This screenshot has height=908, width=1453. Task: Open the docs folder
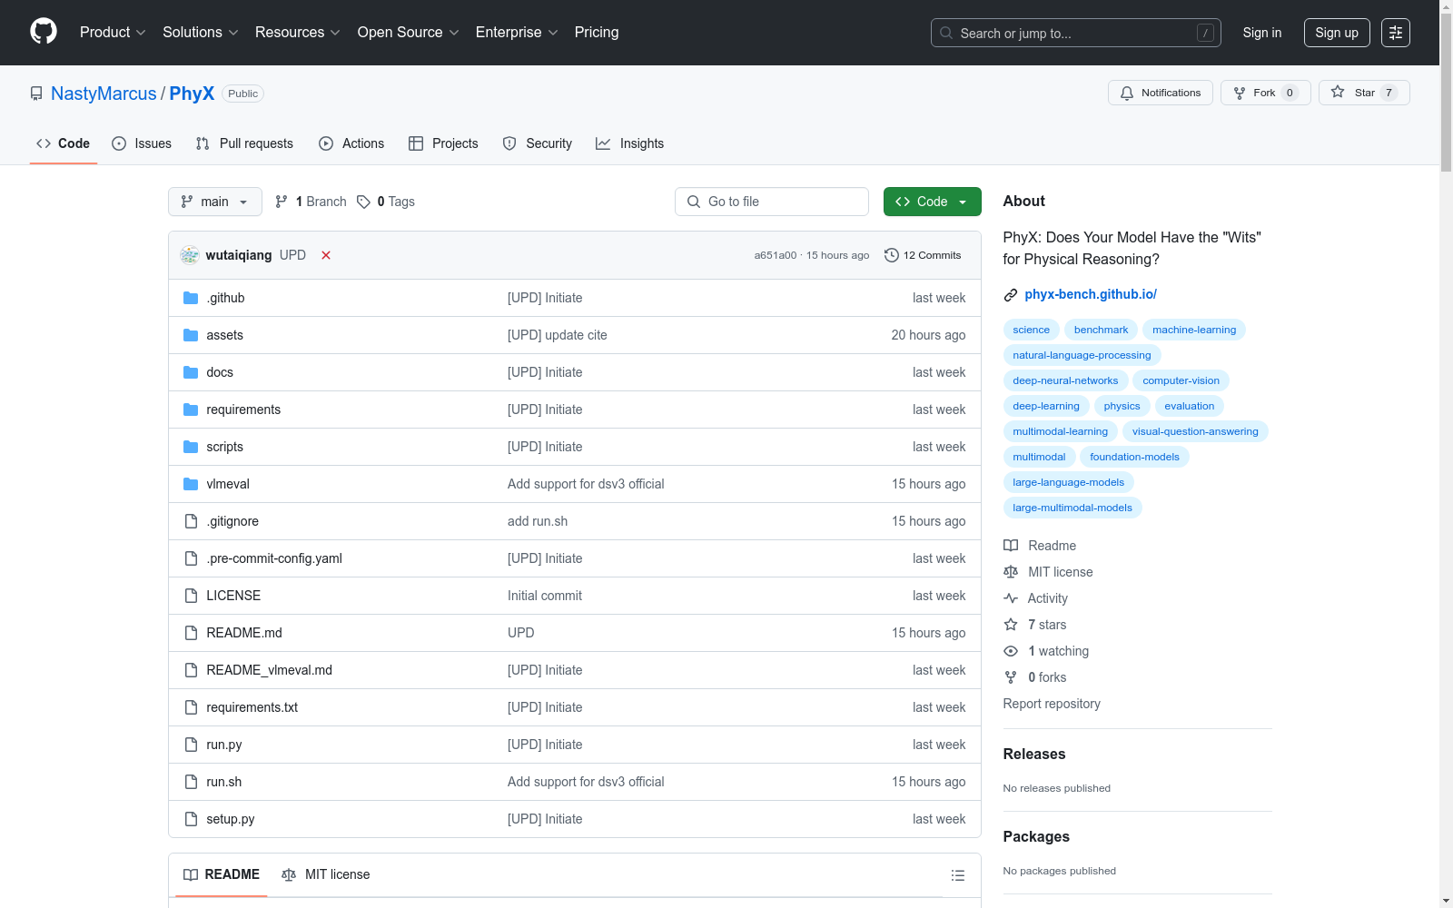click(220, 372)
